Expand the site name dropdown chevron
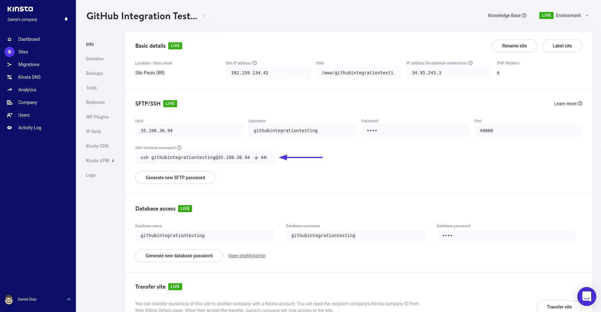This screenshot has height=312, width=601. 204,16
